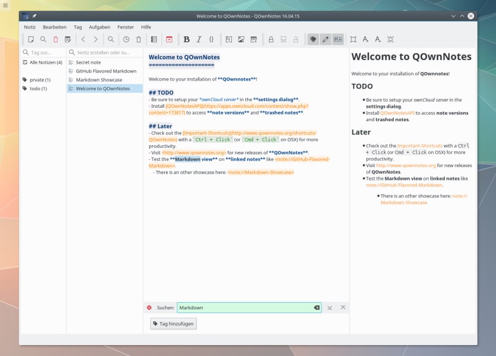
Task: Decrease font size A- icon
Action: 378,39
